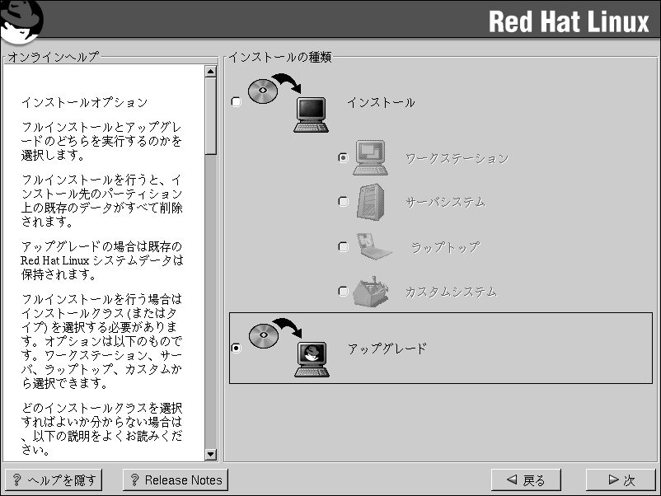The image size is (661, 496).
Task: Proceed with the 次 button
Action: [620, 480]
